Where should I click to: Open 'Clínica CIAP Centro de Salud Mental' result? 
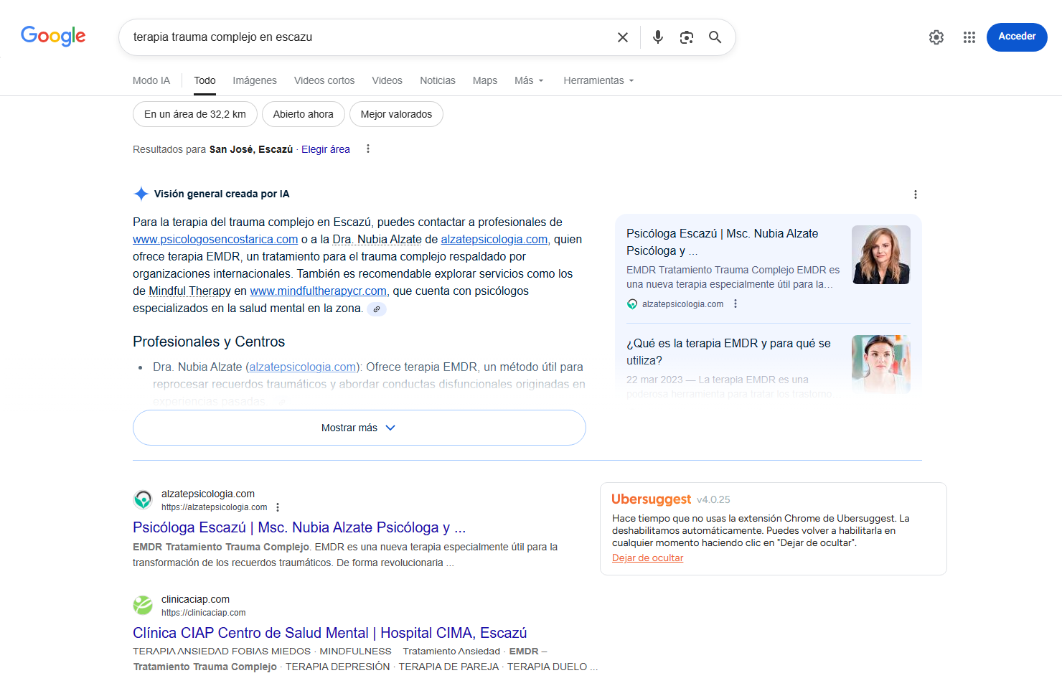pyautogui.click(x=329, y=633)
